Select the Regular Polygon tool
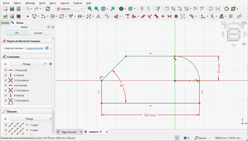248x141 pixels. 71,16
